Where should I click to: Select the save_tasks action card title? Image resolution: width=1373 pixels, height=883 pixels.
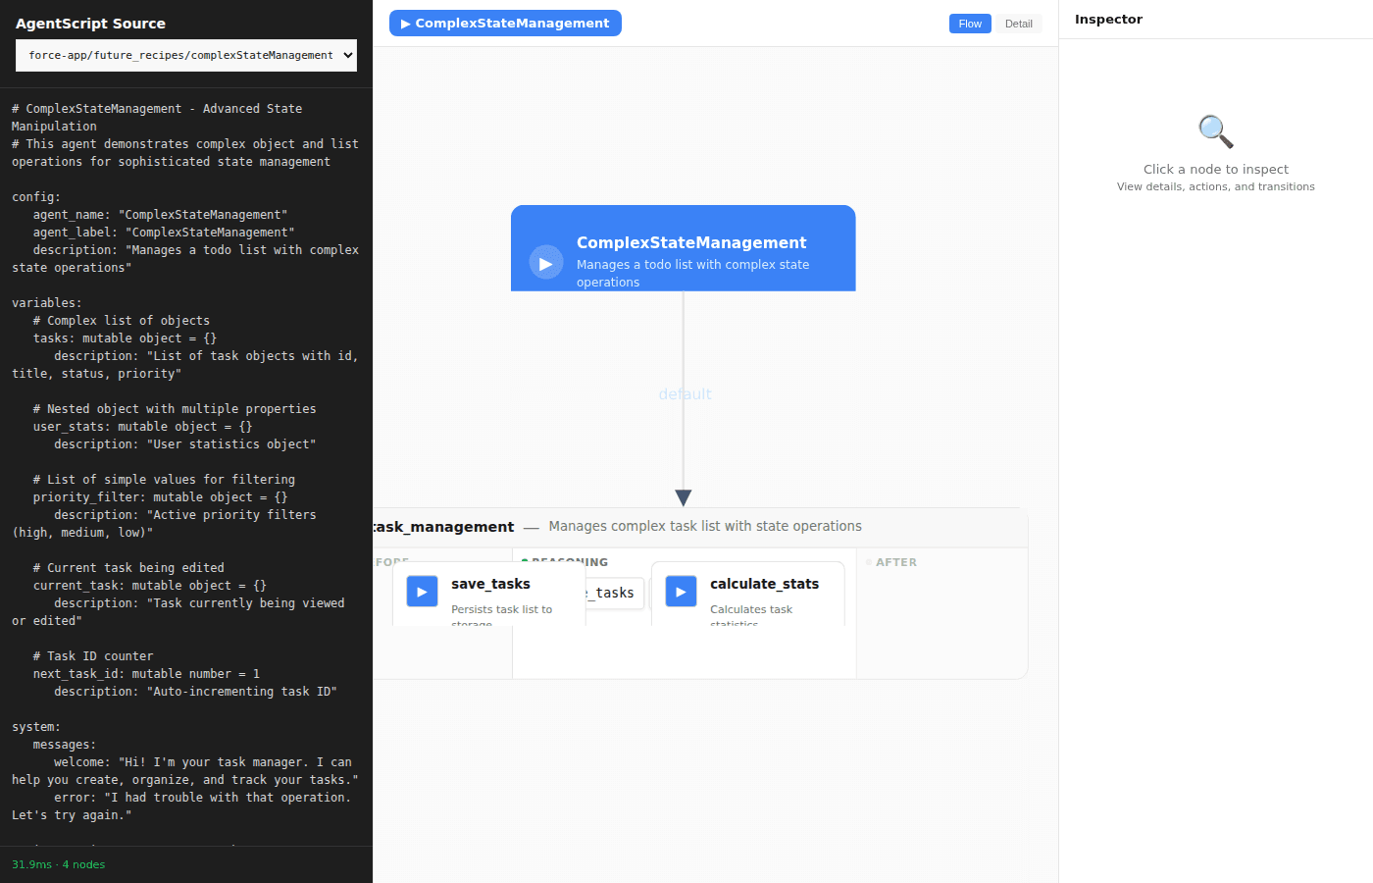pyautogui.click(x=490, y=584)
